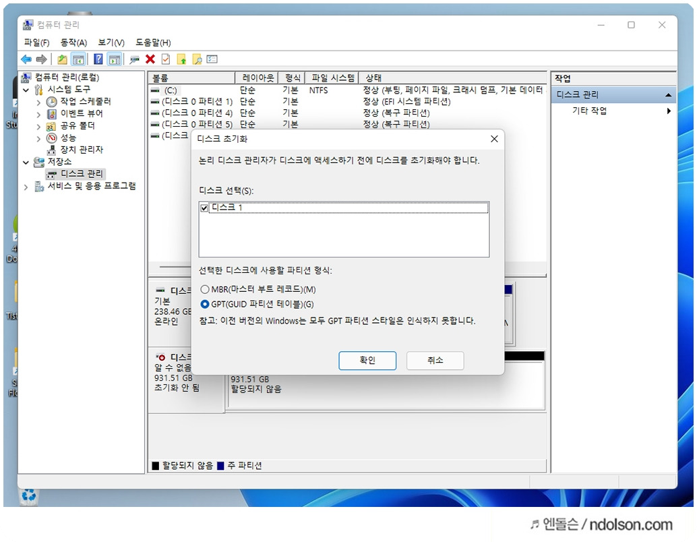The height and width of the screenshot is (542, 697).
Task: Open the 파일(F) menu
Action: point(36,42)
